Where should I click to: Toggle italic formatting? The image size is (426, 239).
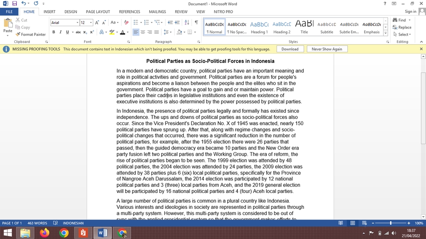pos(60,32)
